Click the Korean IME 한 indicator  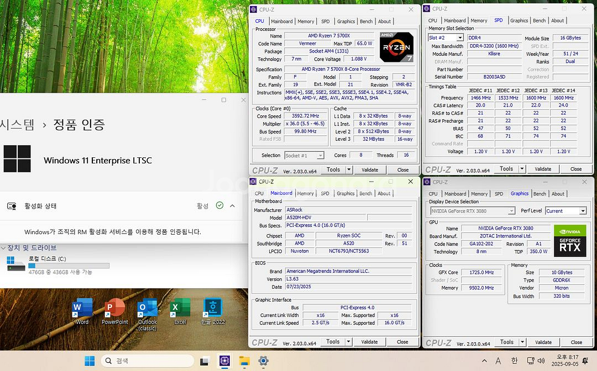(x=515, y=361)
